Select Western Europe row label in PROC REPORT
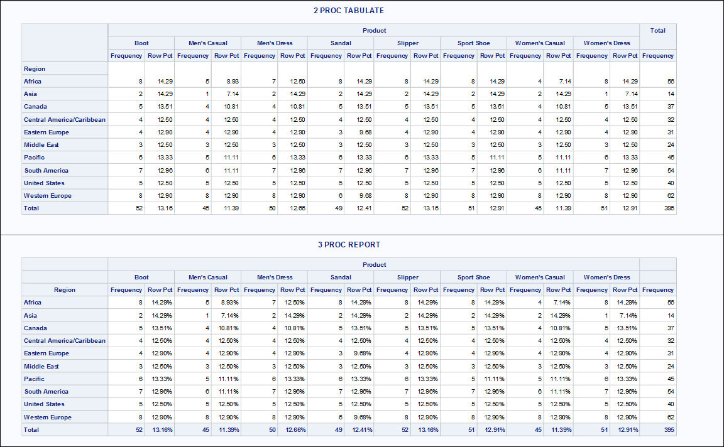Viewport: 724px width, 447px height. click(x=48, y=417)
